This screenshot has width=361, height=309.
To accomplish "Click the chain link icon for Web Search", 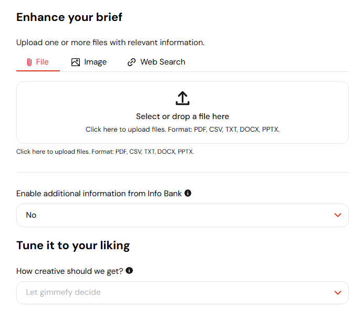I will click(131, 62).
